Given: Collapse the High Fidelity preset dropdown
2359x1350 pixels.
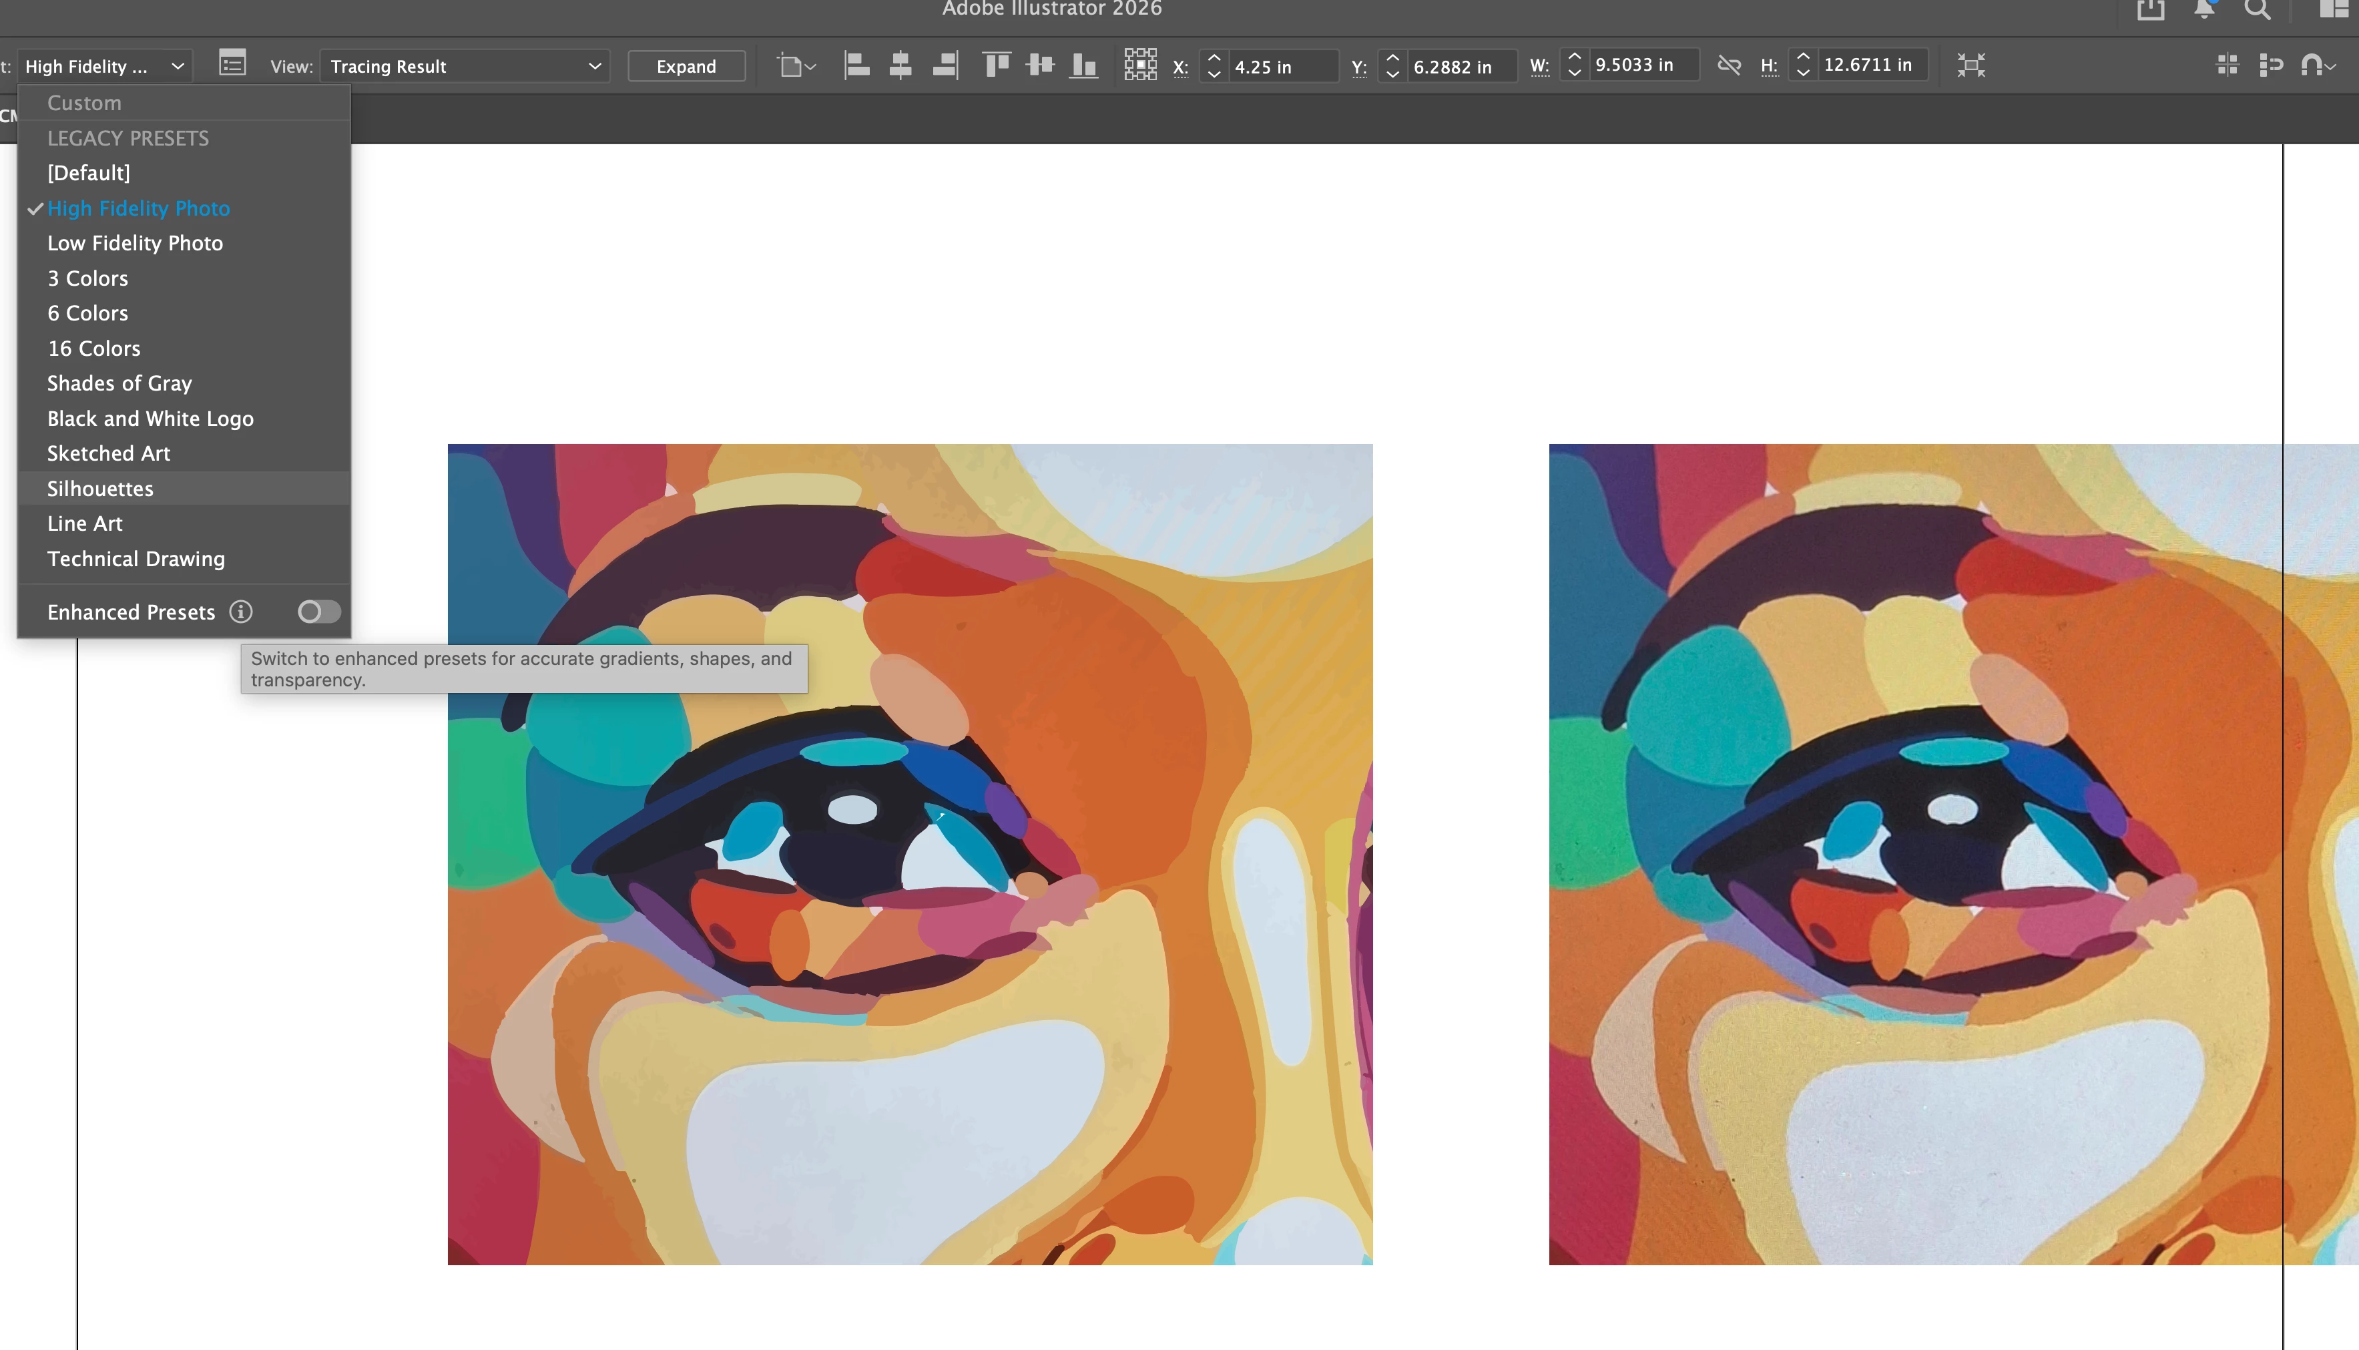Looking at the screenshot, I should [105, 66].
